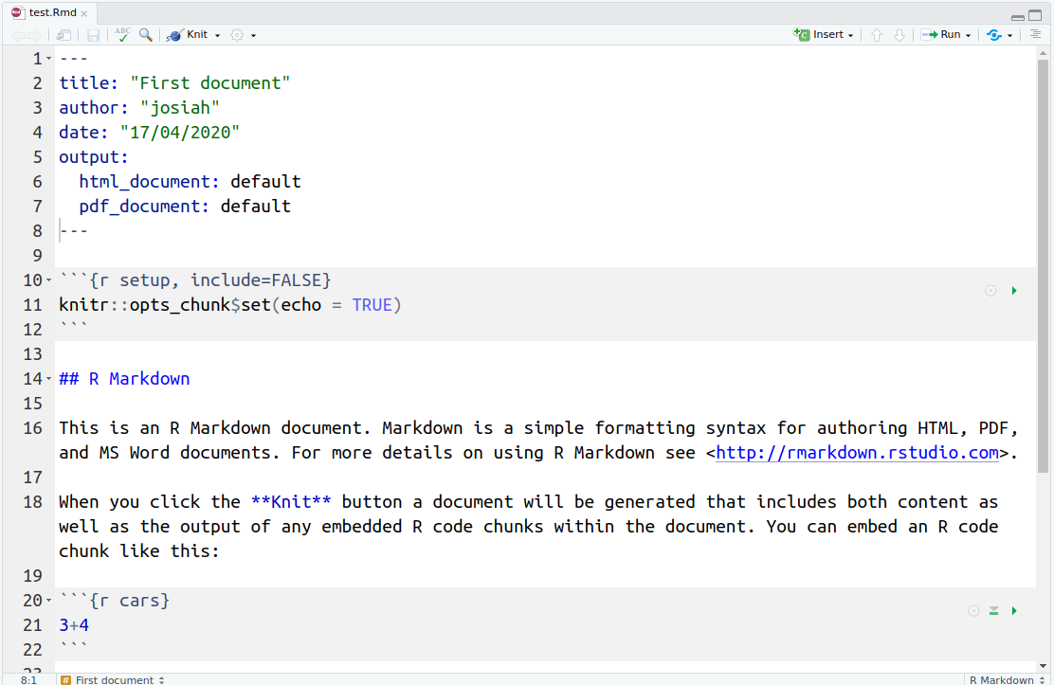Click the save document floppy icon
The image size is (1054, 685).
pos(93,35)
